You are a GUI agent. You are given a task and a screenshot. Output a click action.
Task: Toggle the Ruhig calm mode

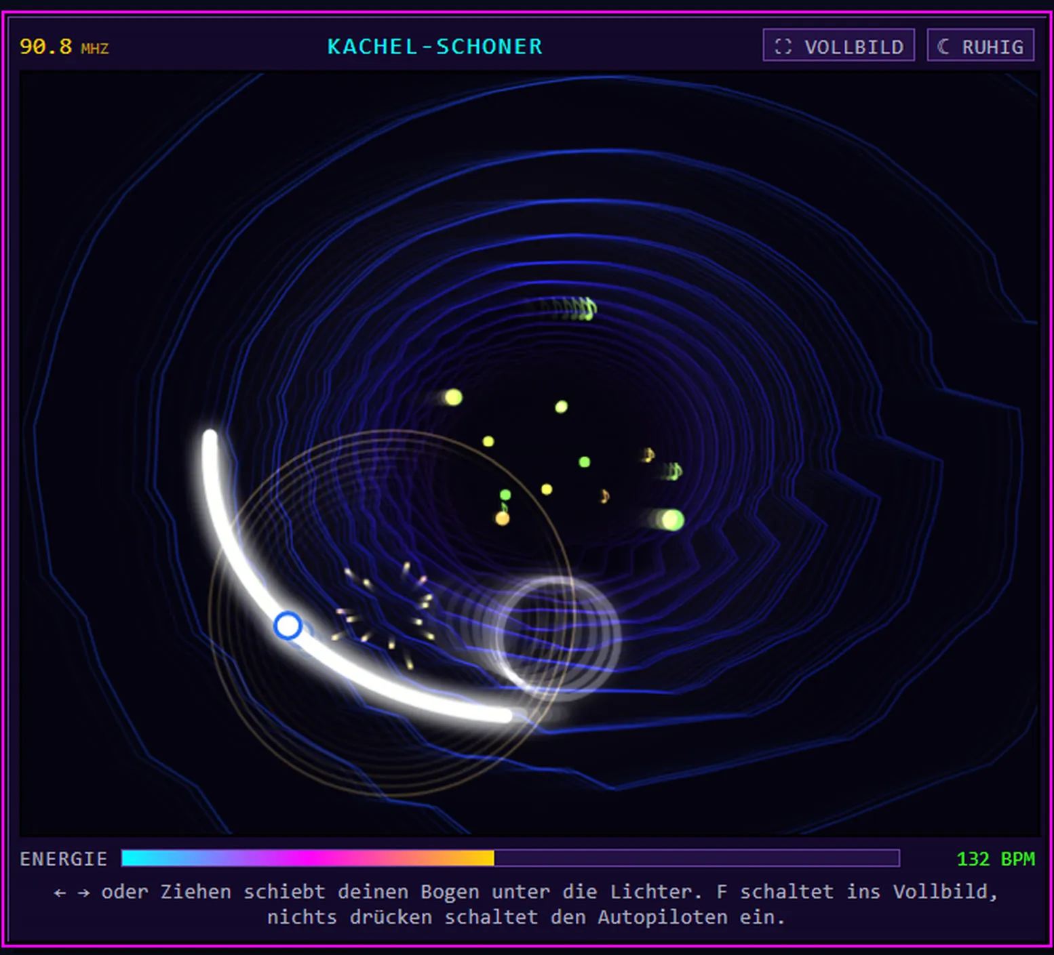pyautogui.click(x=980, y=45)
